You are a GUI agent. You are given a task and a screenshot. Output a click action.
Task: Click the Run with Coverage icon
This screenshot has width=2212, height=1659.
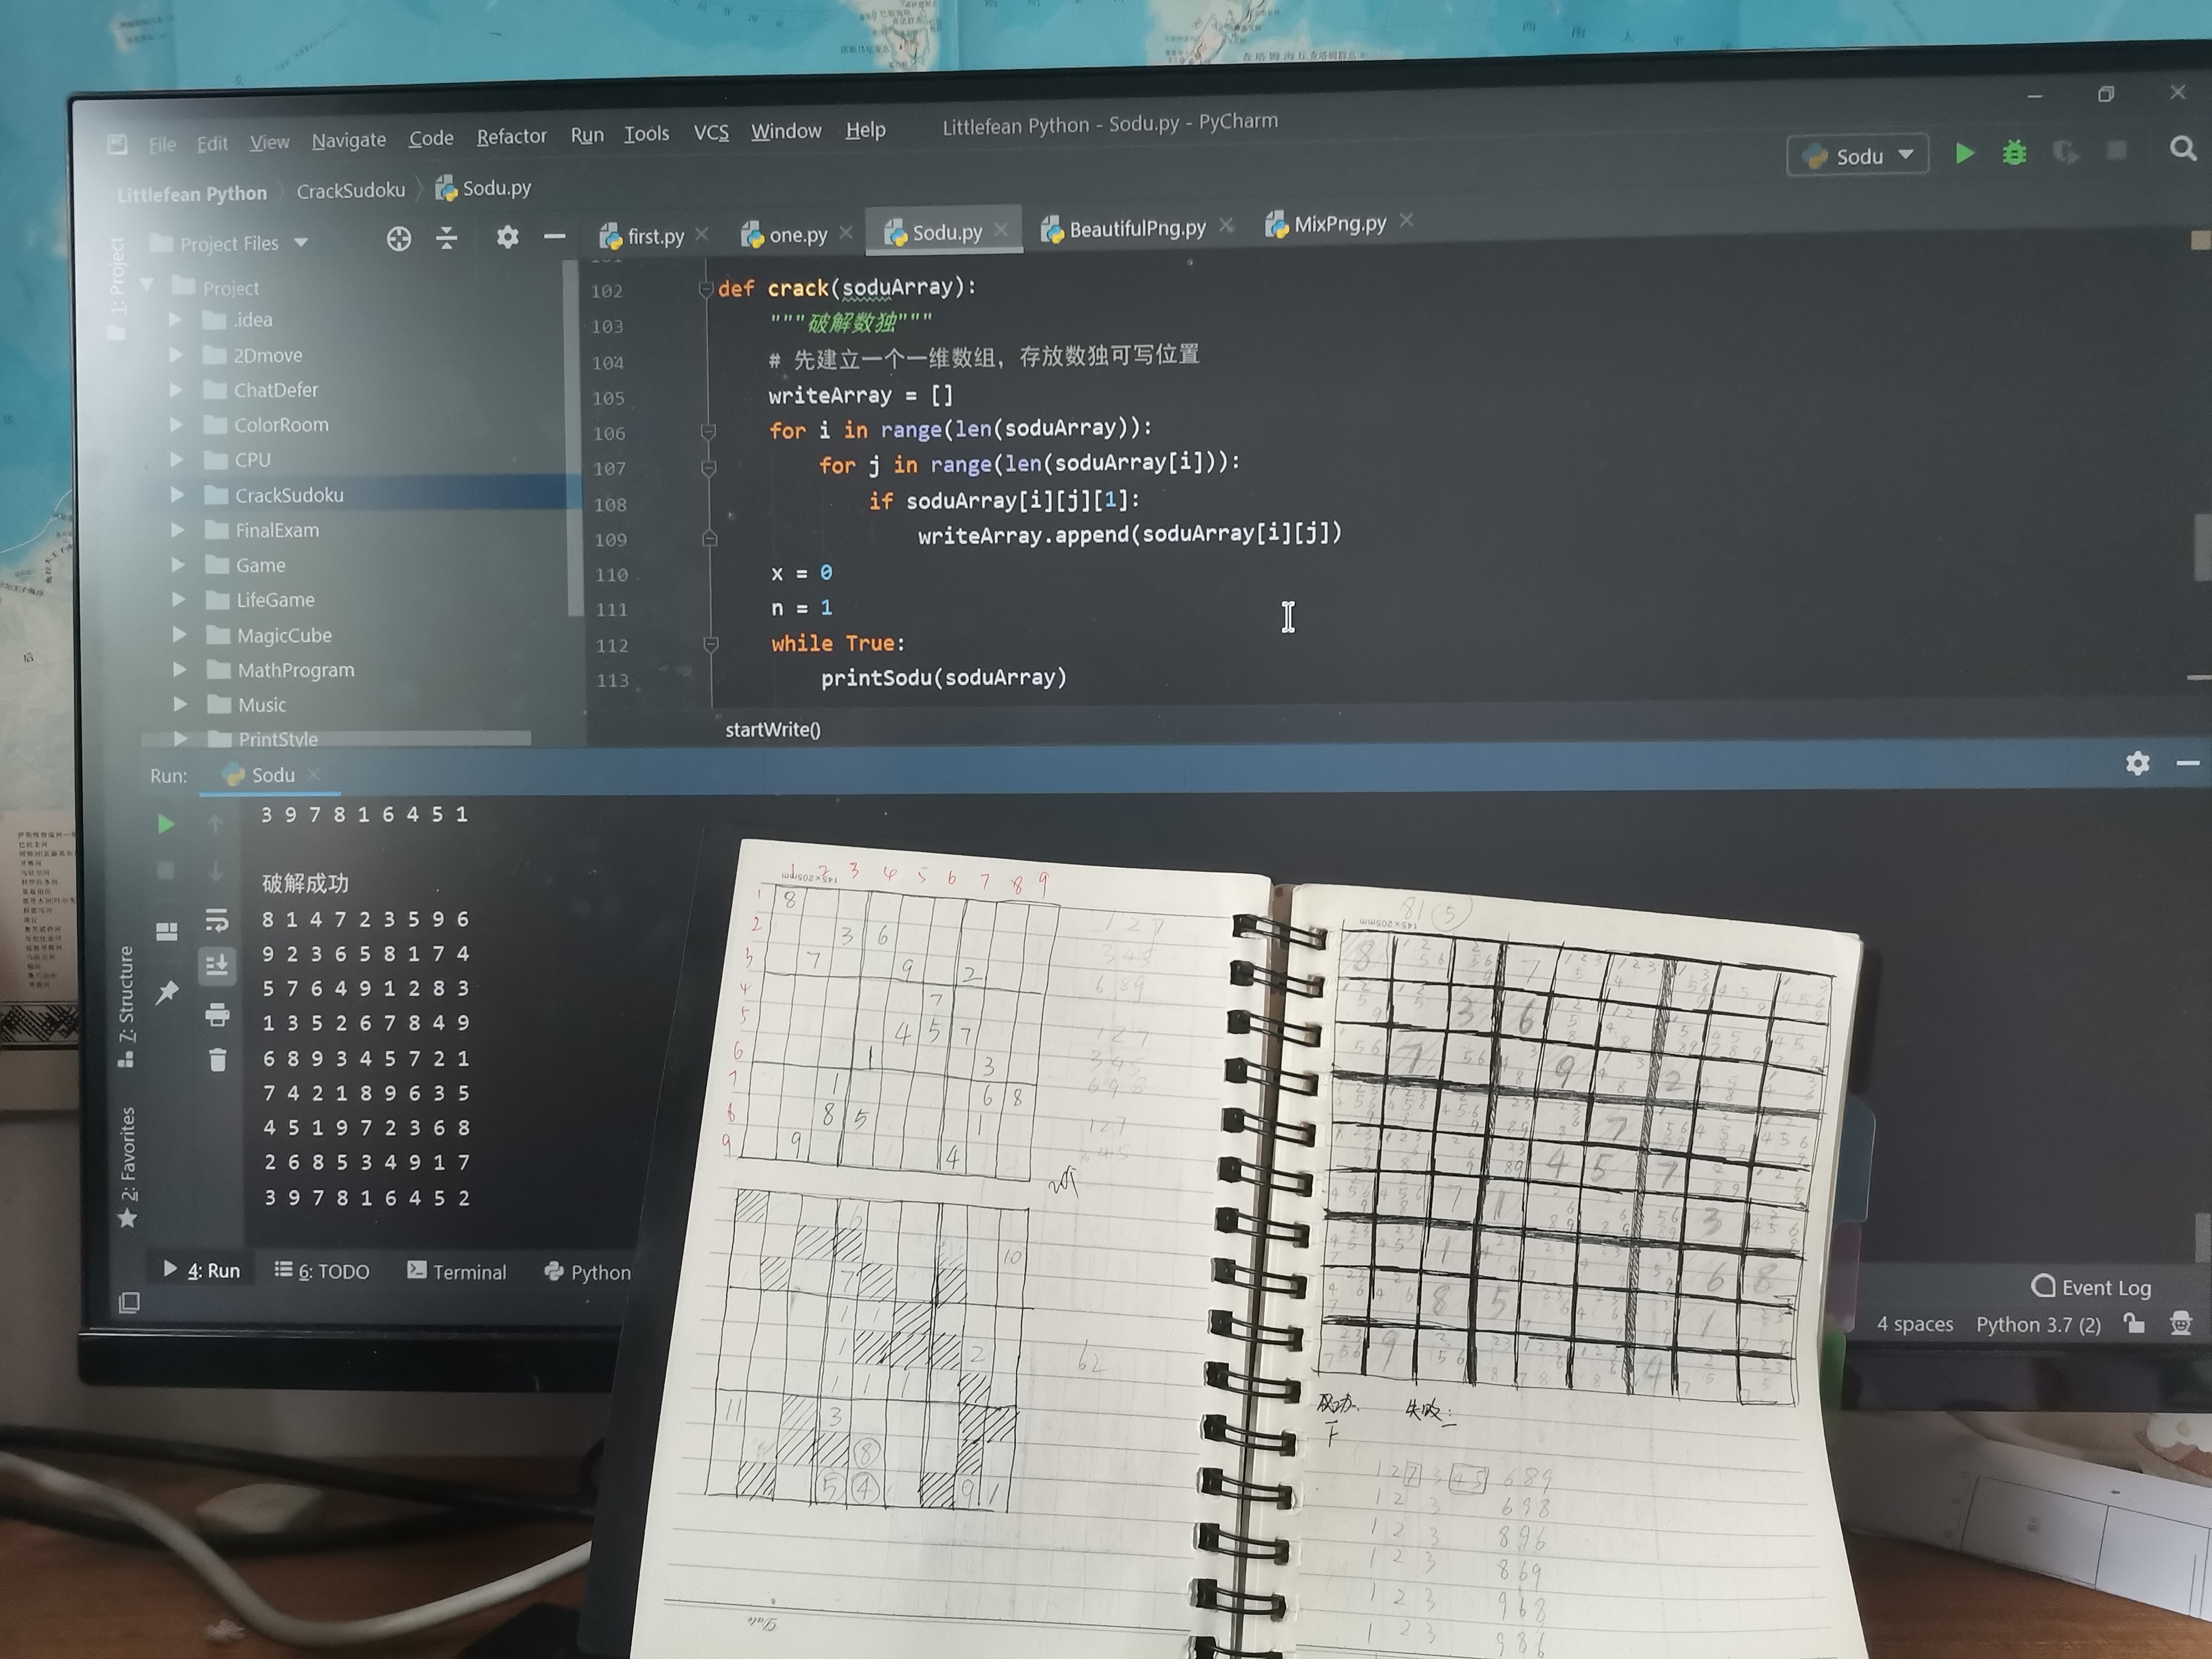pos(2065,152)
